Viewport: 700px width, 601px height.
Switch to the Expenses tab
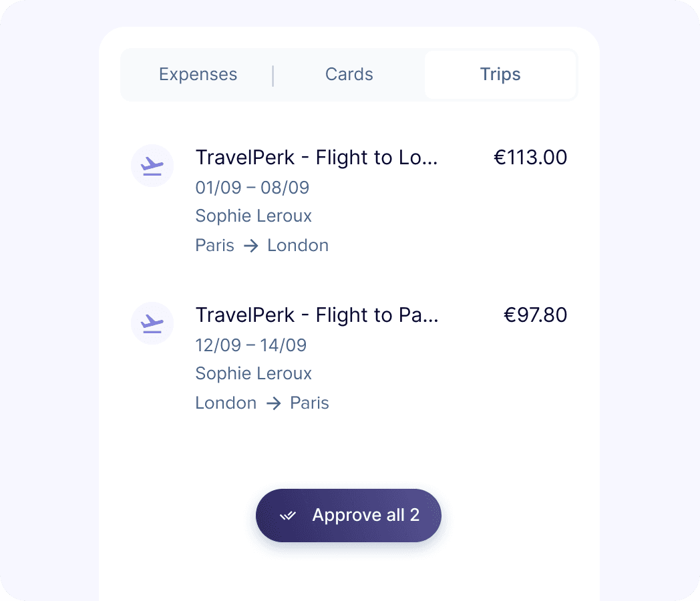point(198,74)
